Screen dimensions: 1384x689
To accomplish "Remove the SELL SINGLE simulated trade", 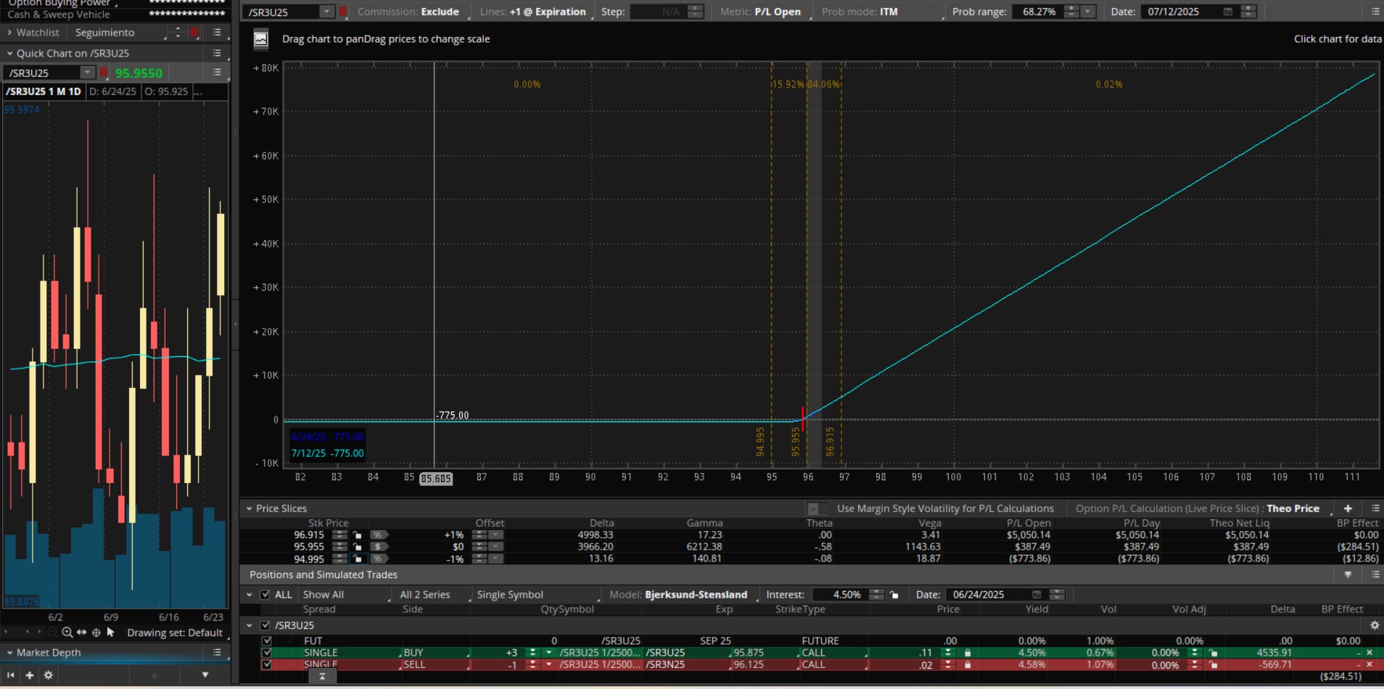I will (1369, 664).
